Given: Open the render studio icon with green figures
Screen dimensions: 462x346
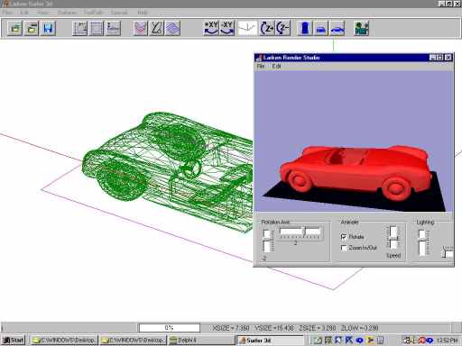Looking at the screenshot, I should click(x=361, y=29).
